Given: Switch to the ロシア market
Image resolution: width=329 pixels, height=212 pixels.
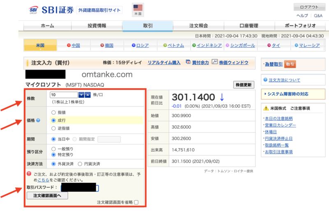Looking at the screenshot, I should 142,45.
